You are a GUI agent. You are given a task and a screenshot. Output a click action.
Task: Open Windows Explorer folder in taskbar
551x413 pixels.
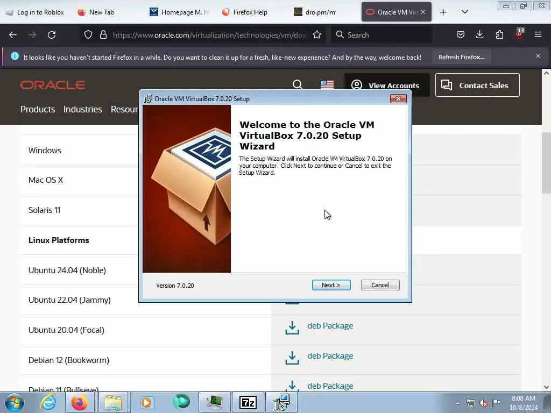113,402
